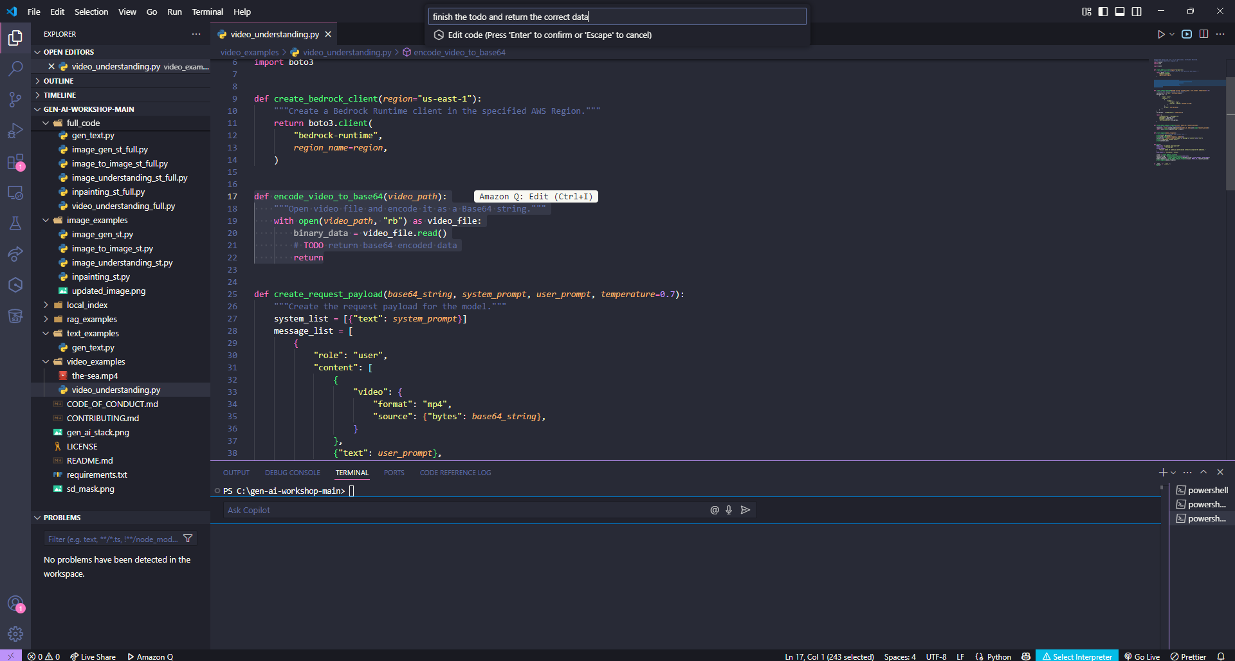Viewport: 1235px width, 661px height.
Task: Switch to the PORTS tab
Action: pos(394,473)
